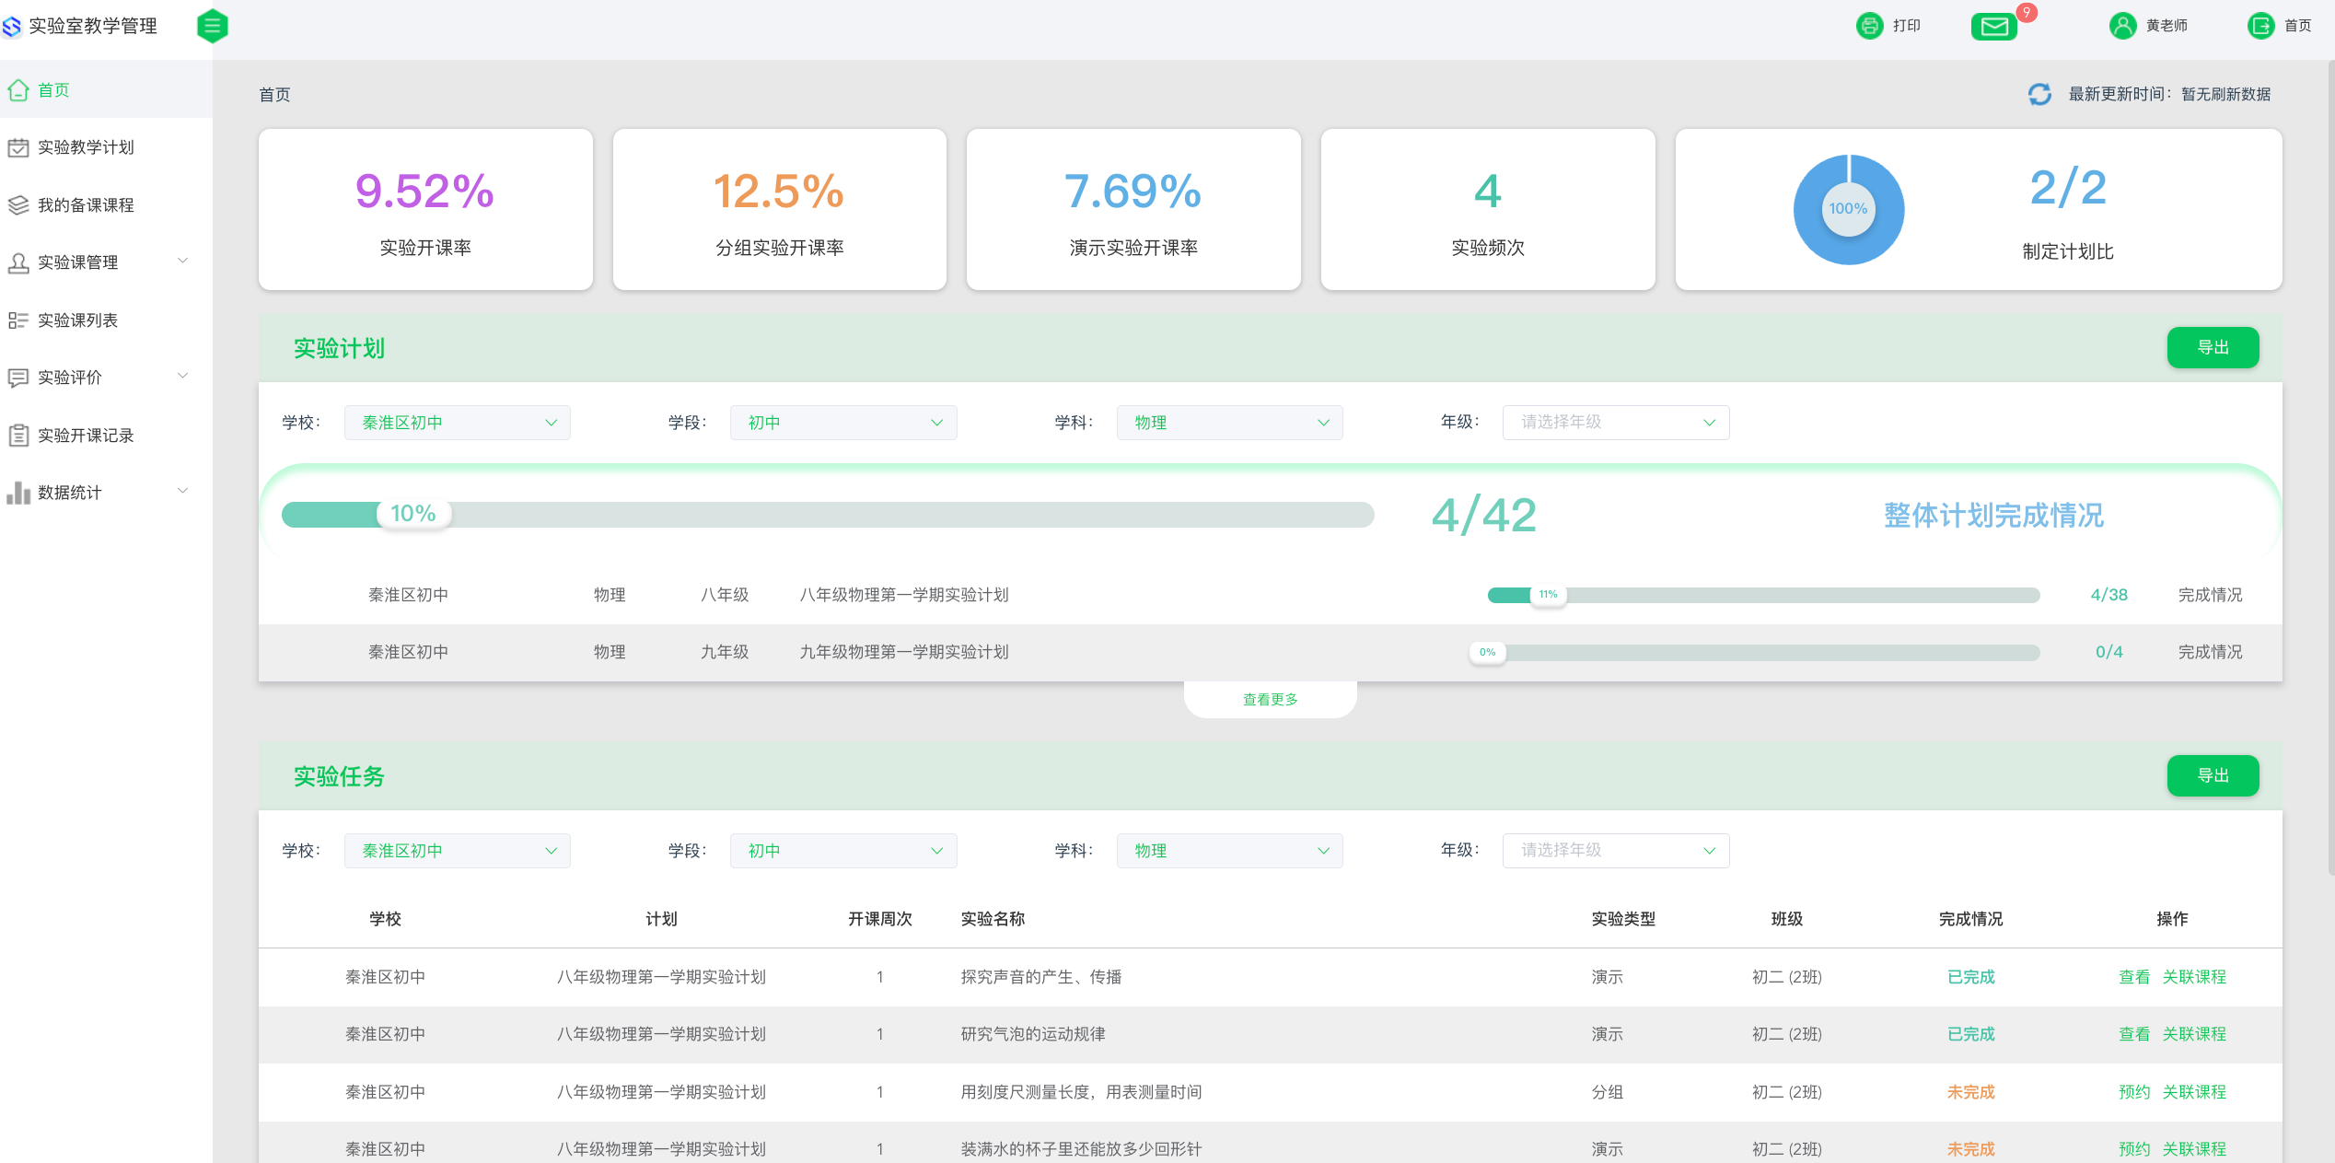This screenshot has height=1163, width=2335.
Task: Click the 查看更多 link
Action: [1270, 700]
